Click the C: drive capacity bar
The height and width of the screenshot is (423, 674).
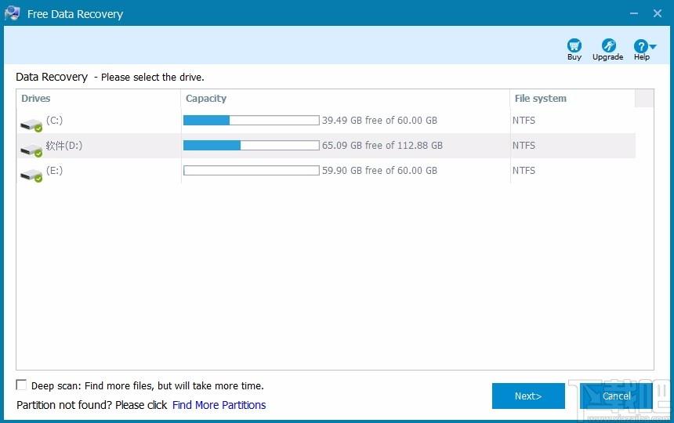[x=251, y=121]
